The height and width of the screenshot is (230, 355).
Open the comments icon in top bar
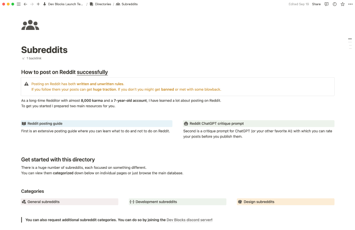pyautogui.click(x=326, y=4)
